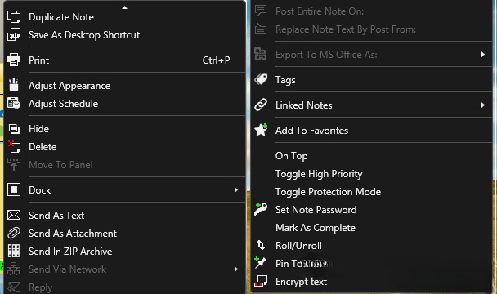Click the paperclip icon for Send As Attachment
This screenshot has height=294, width=497.
[14, 234]
